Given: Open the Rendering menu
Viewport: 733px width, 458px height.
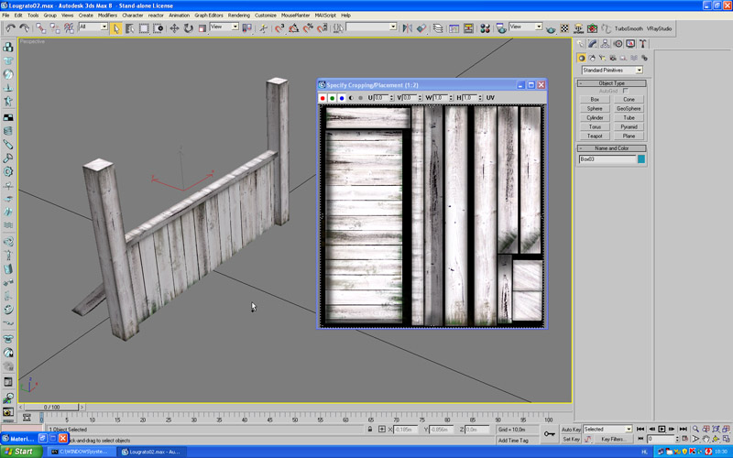Looking at the screenshot, I should (238, 16).
